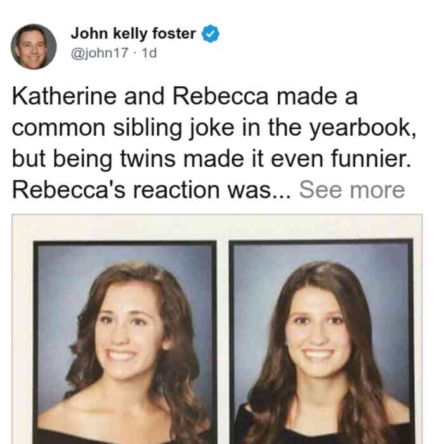Visit the @john17 handle

coord(100,53)
